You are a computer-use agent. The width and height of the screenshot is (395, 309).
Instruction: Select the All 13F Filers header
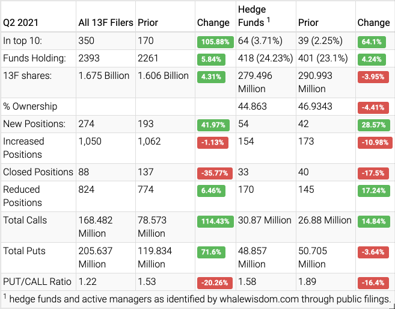[104, 22]
